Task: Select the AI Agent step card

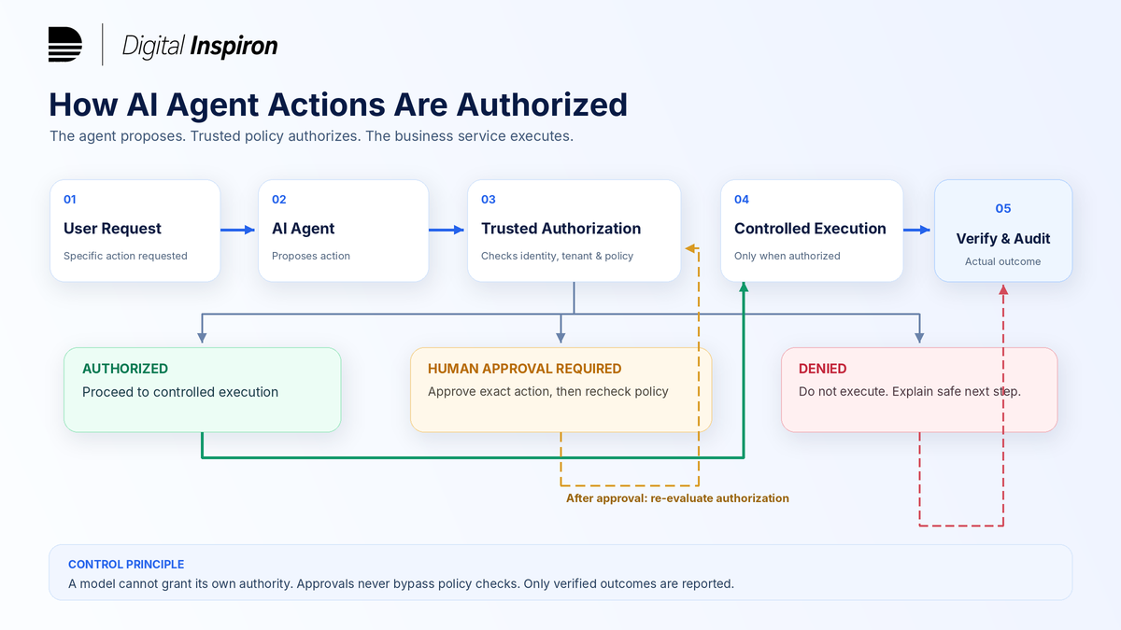Action: (x=343, y=231)
